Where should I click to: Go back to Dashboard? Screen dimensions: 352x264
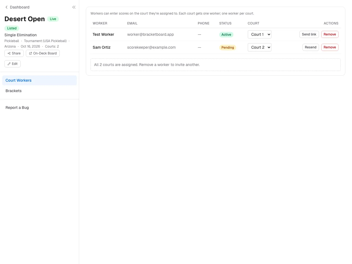click(17, 7)
